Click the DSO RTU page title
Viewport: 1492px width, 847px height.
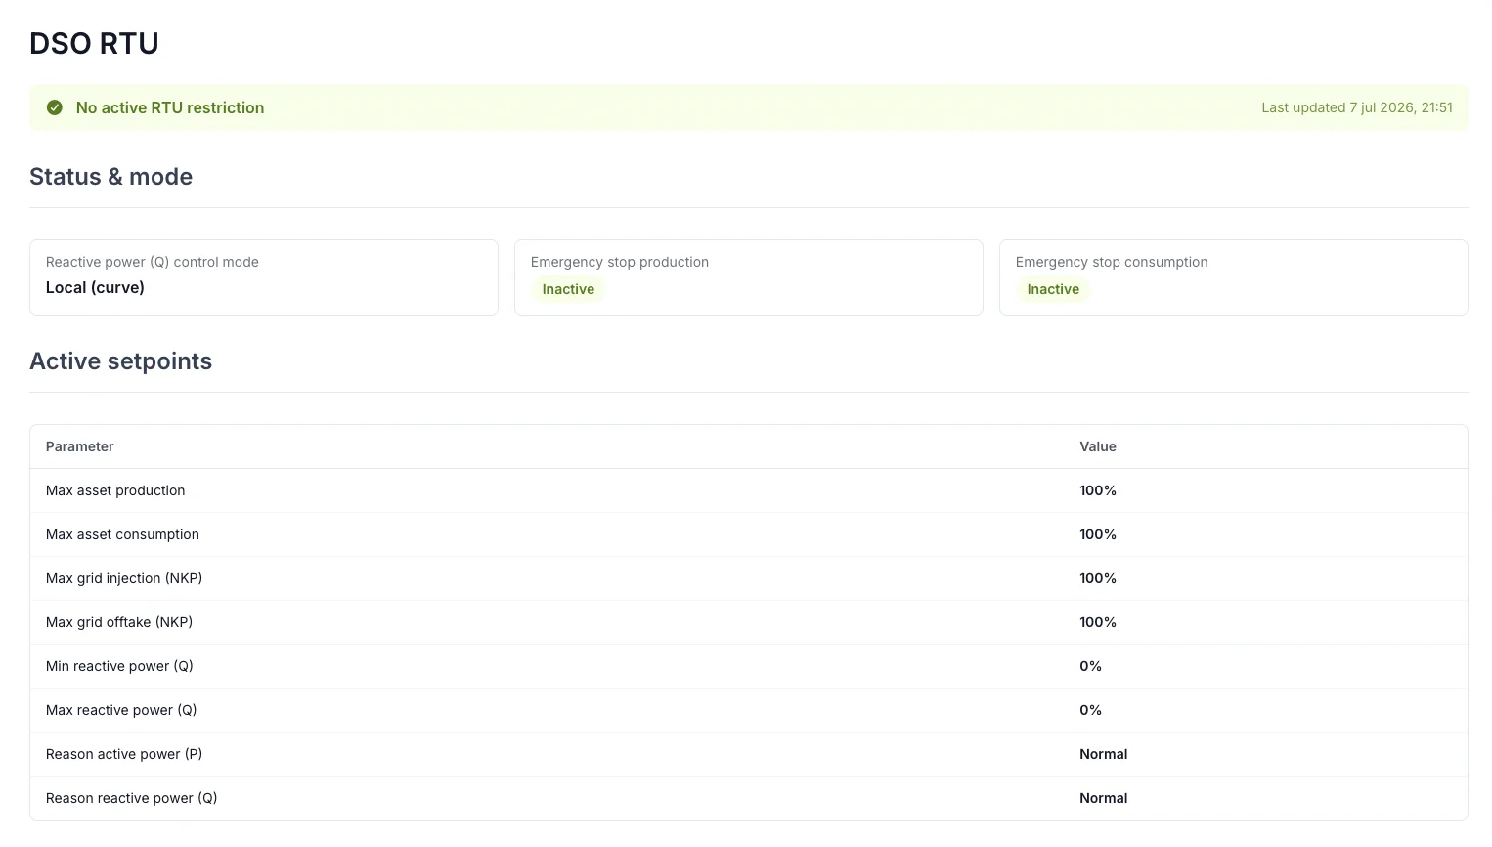pos(94,43)
